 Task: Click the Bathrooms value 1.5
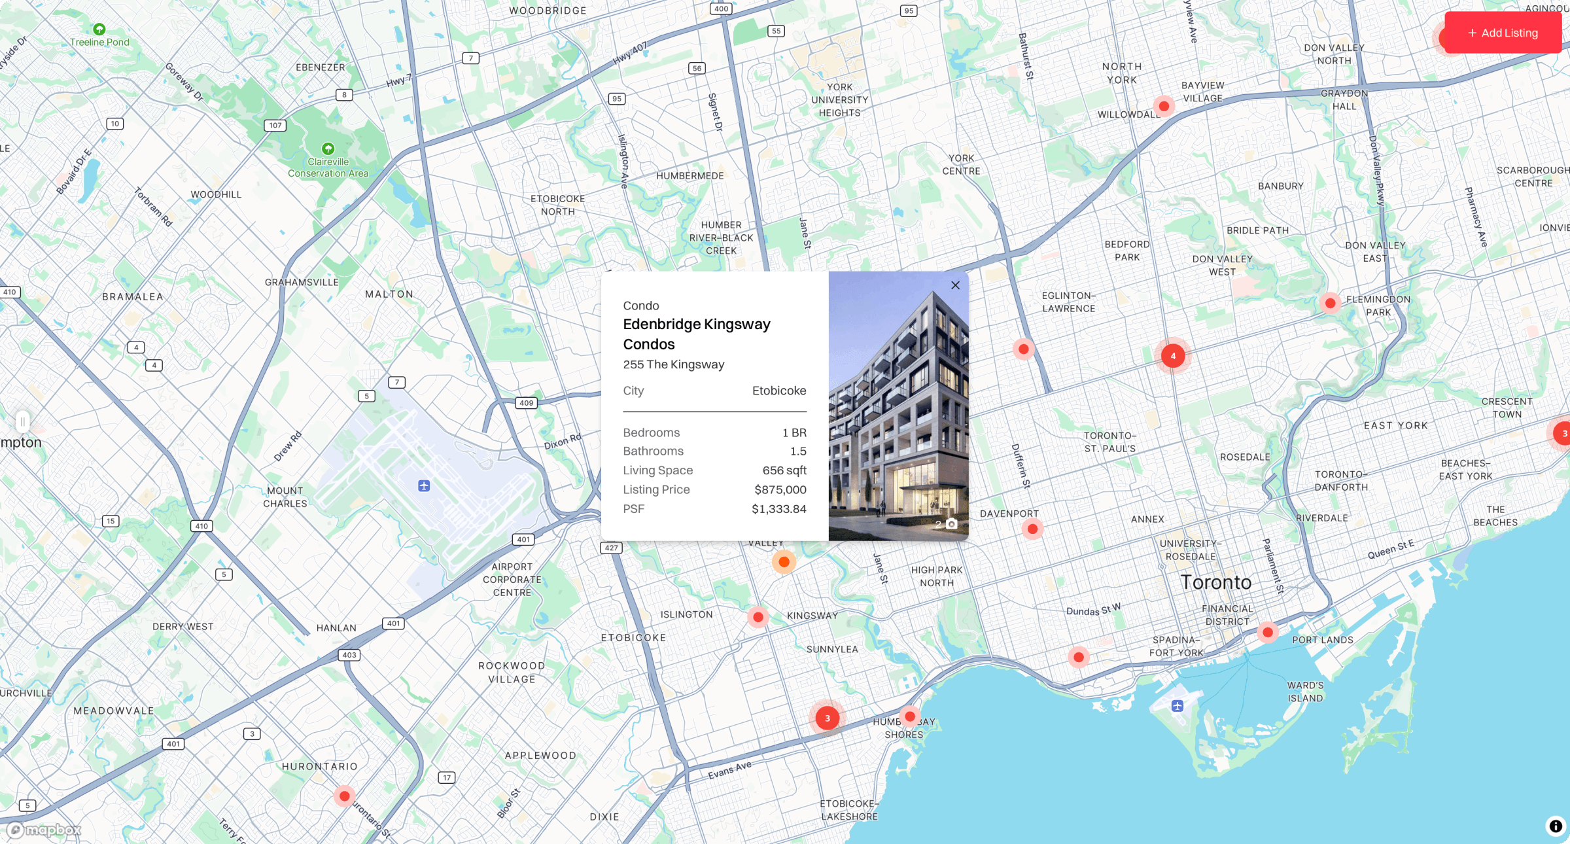coord(798,451)
